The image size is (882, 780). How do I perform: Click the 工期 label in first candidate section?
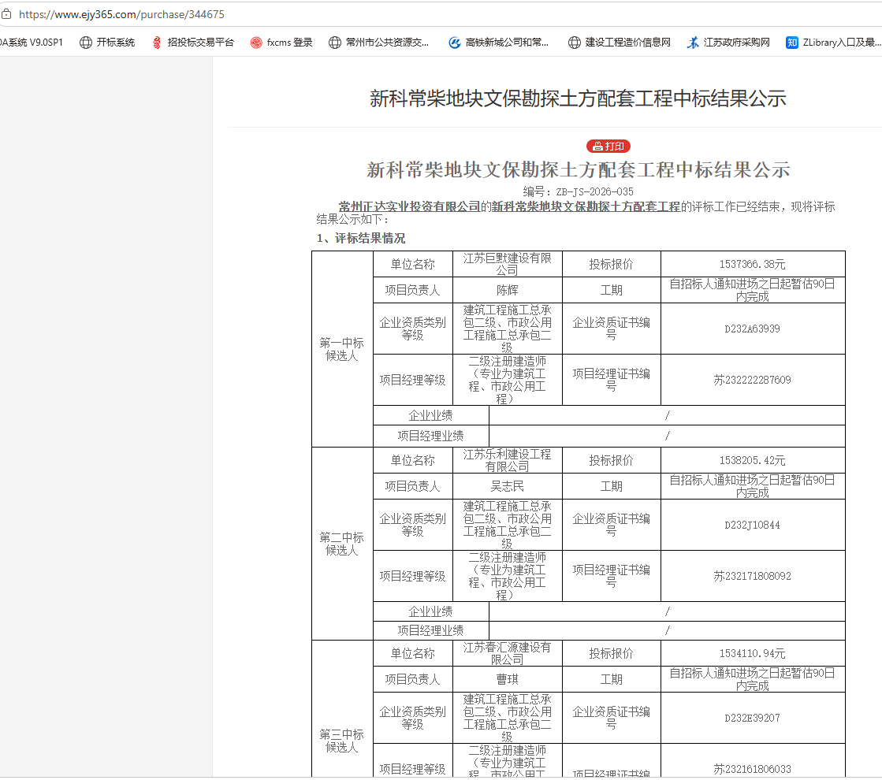coord(612,290)
